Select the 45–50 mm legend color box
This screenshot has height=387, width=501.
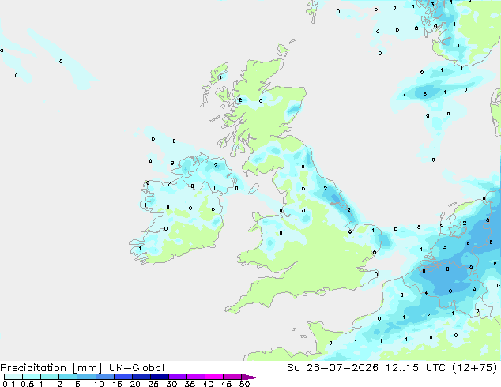232,377
